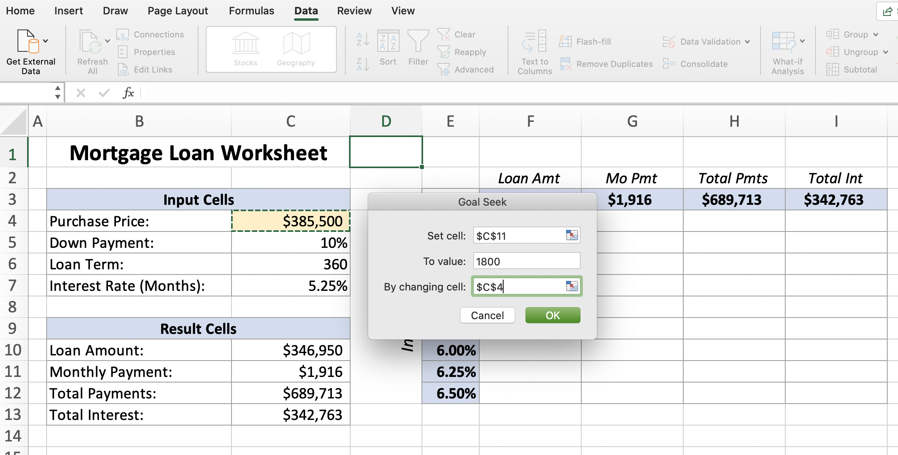
Task: Run Flash-fill
Action: 585,41
